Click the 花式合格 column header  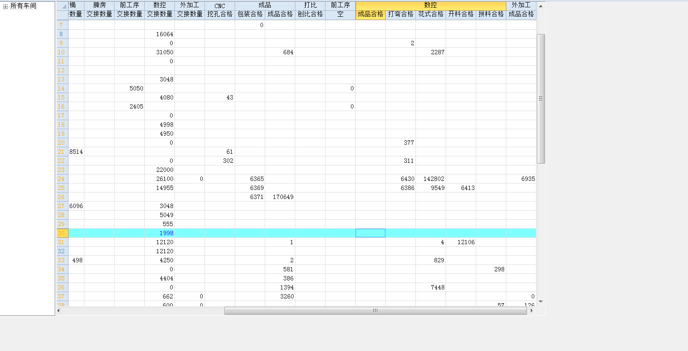coord(431,14)
